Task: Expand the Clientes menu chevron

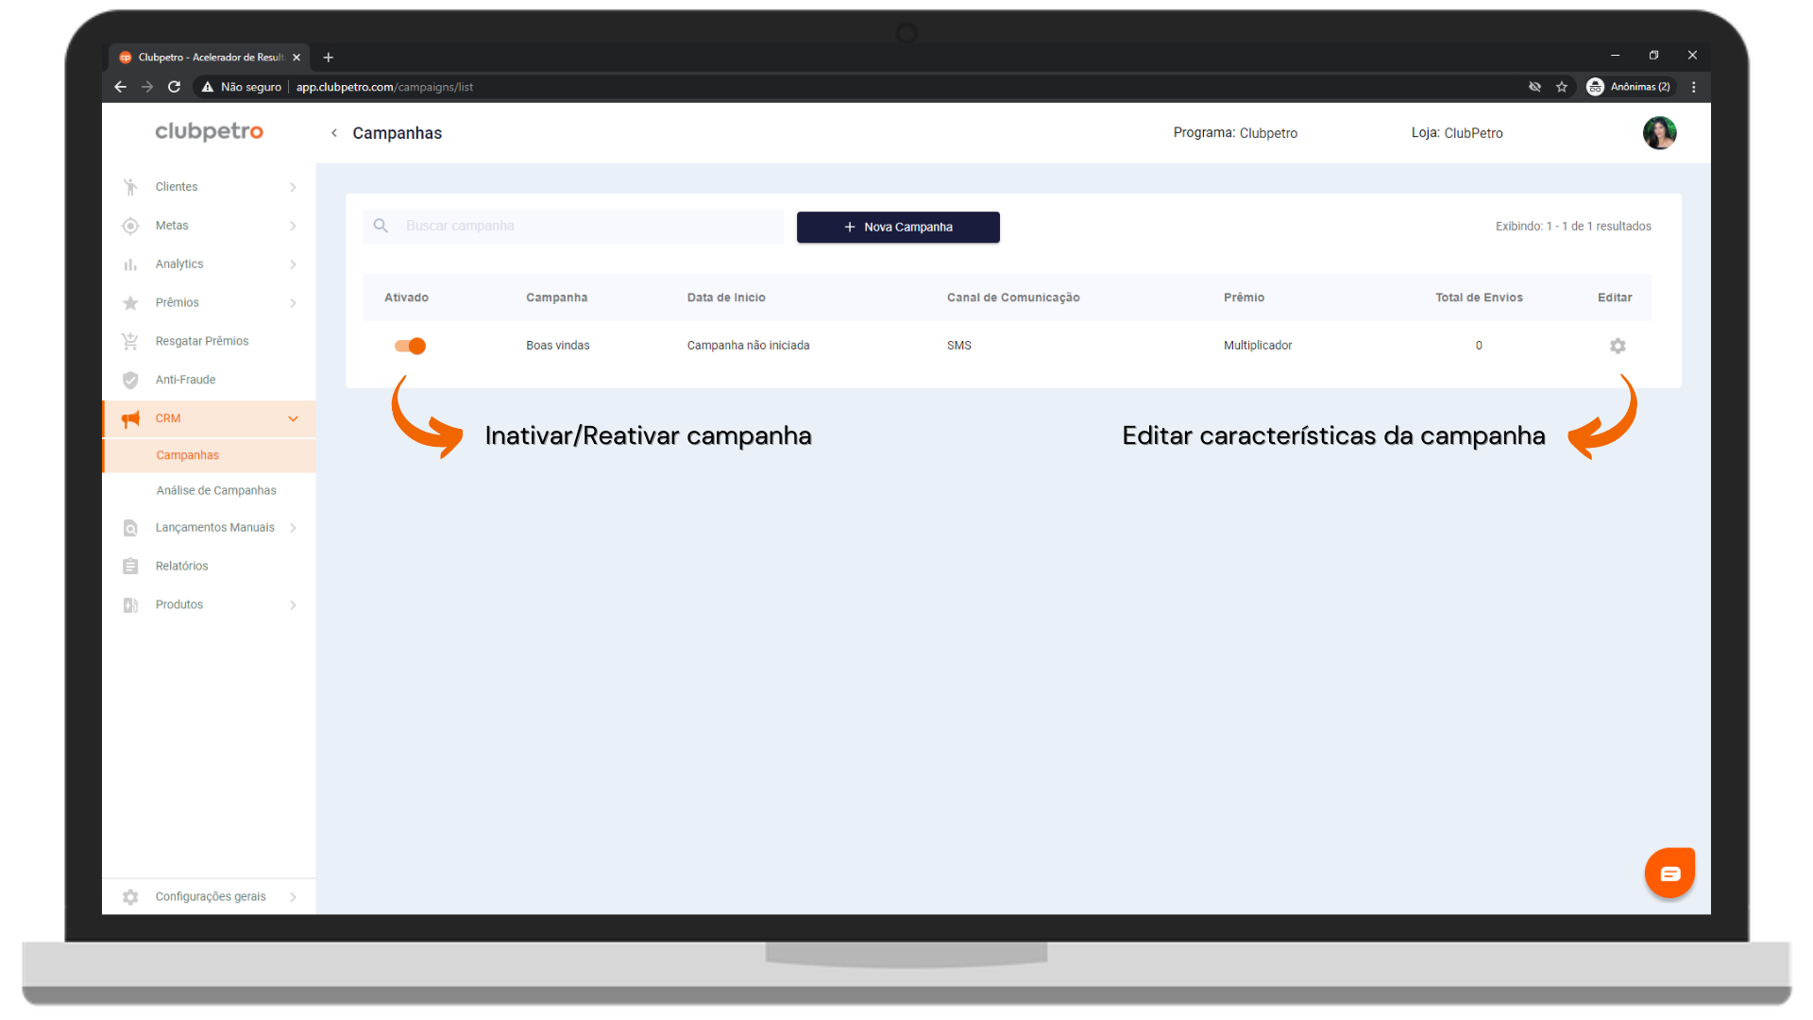Action: (x=293, y=187)
